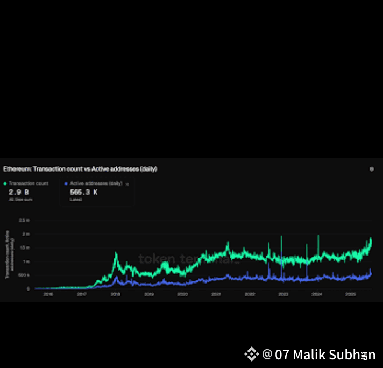
Task: Click the 2.9 B transaction count value
Action: pos(19,192)
